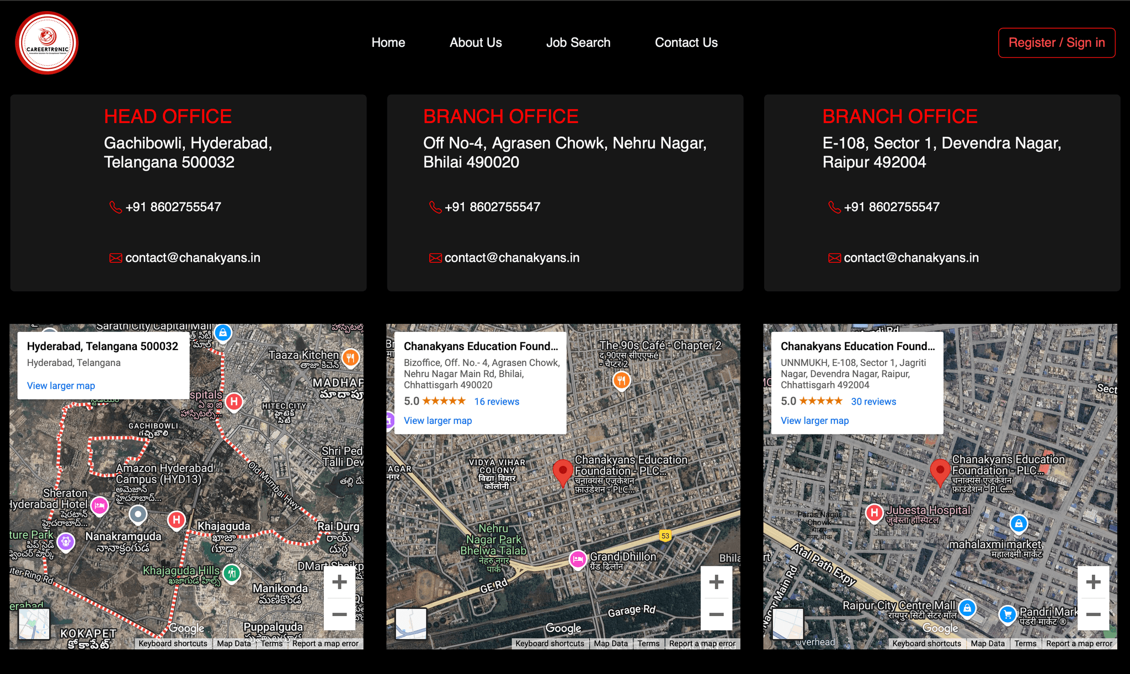1130x674 pixels.
Task: Open the 16 reviews link
Action: click(497, 401)
